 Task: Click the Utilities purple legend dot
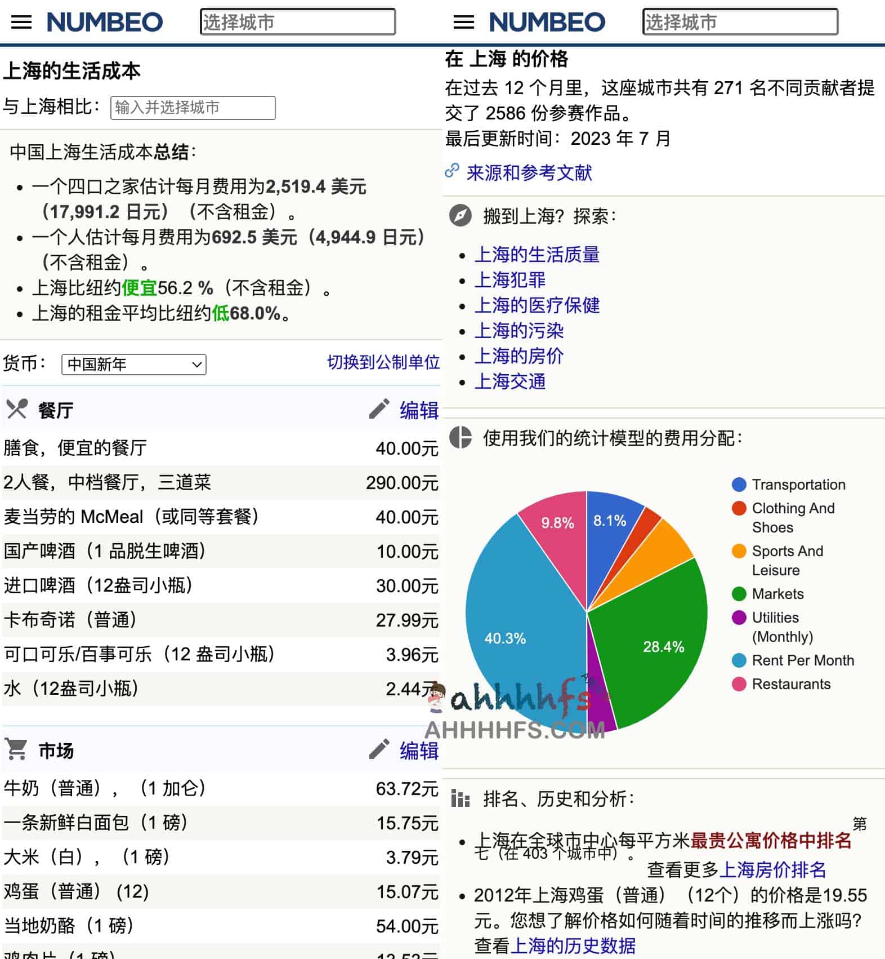(x=739, y=618)
